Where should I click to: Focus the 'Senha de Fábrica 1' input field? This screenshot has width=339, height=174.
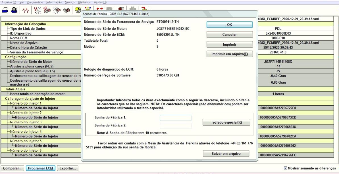coord(176,118)
